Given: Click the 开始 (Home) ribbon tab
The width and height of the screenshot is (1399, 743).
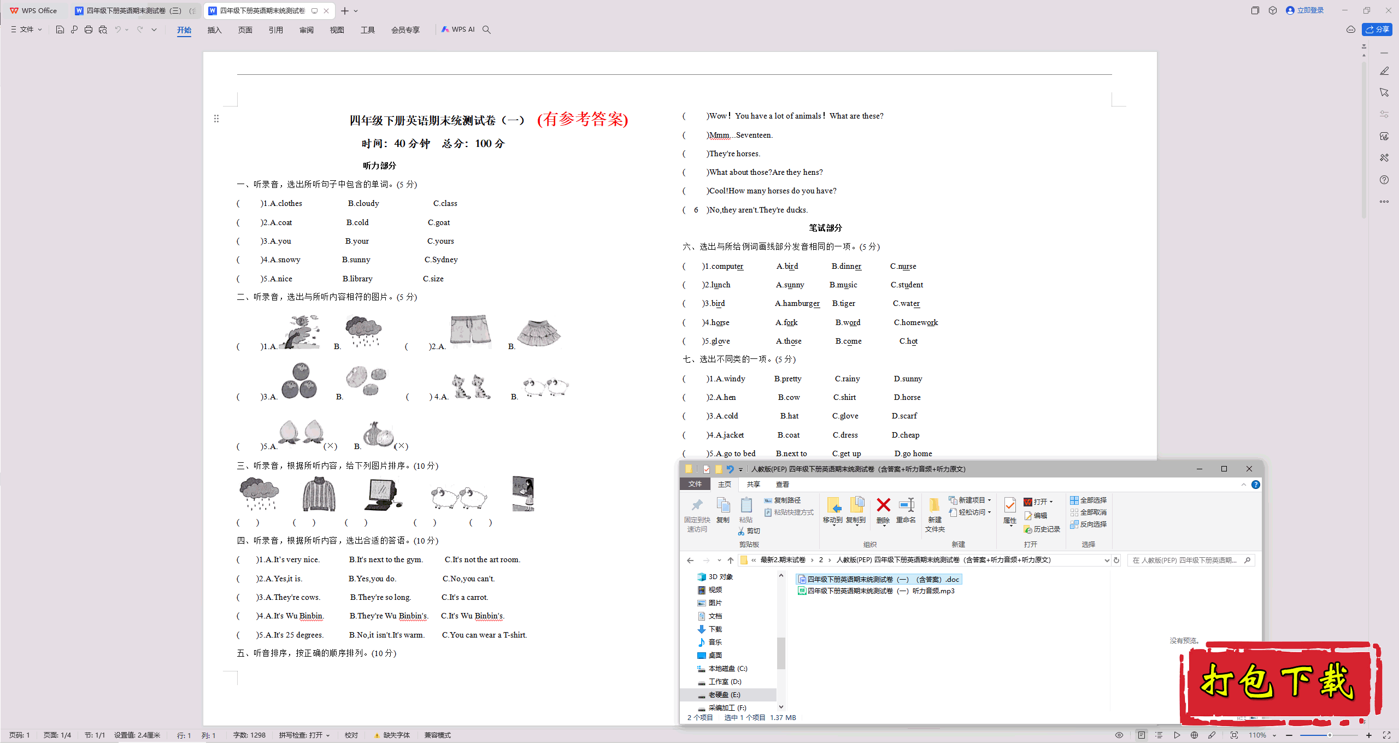Looking at the screenshot, I should pyautogui.click(x=183, y=30).
